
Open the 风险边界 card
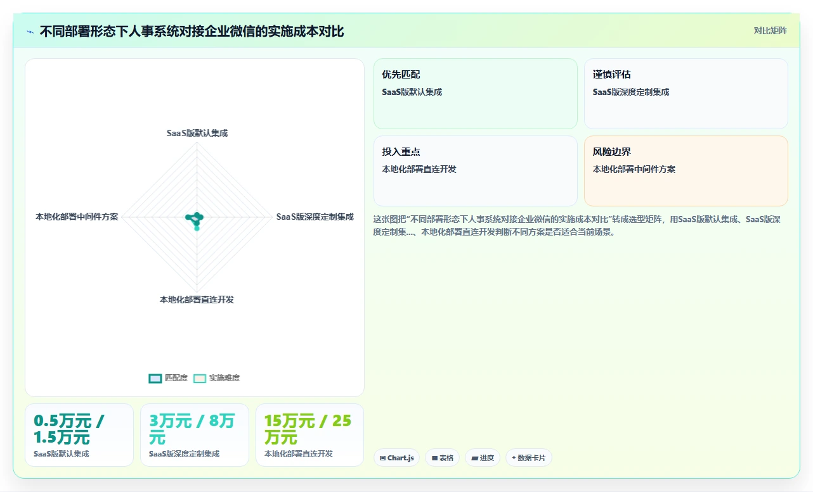tap(686, 171)
